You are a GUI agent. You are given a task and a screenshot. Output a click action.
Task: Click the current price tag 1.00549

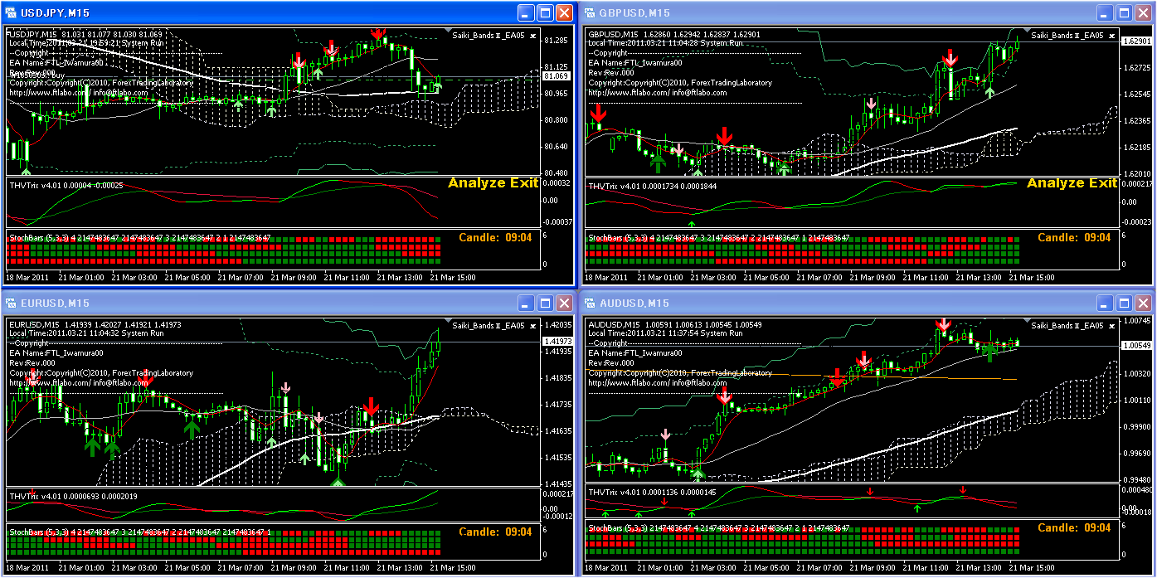1136,345
